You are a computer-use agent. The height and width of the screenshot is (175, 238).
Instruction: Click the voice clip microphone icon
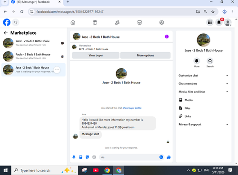pyautogui.click(x=74, y=157)
